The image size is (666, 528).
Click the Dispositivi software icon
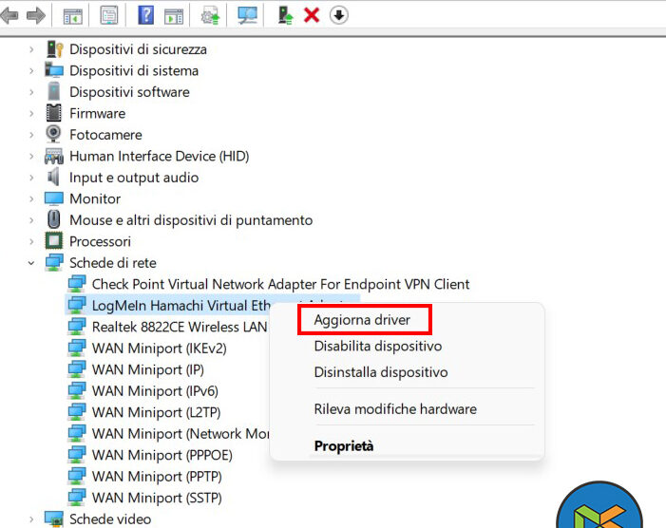click(54, 92)
